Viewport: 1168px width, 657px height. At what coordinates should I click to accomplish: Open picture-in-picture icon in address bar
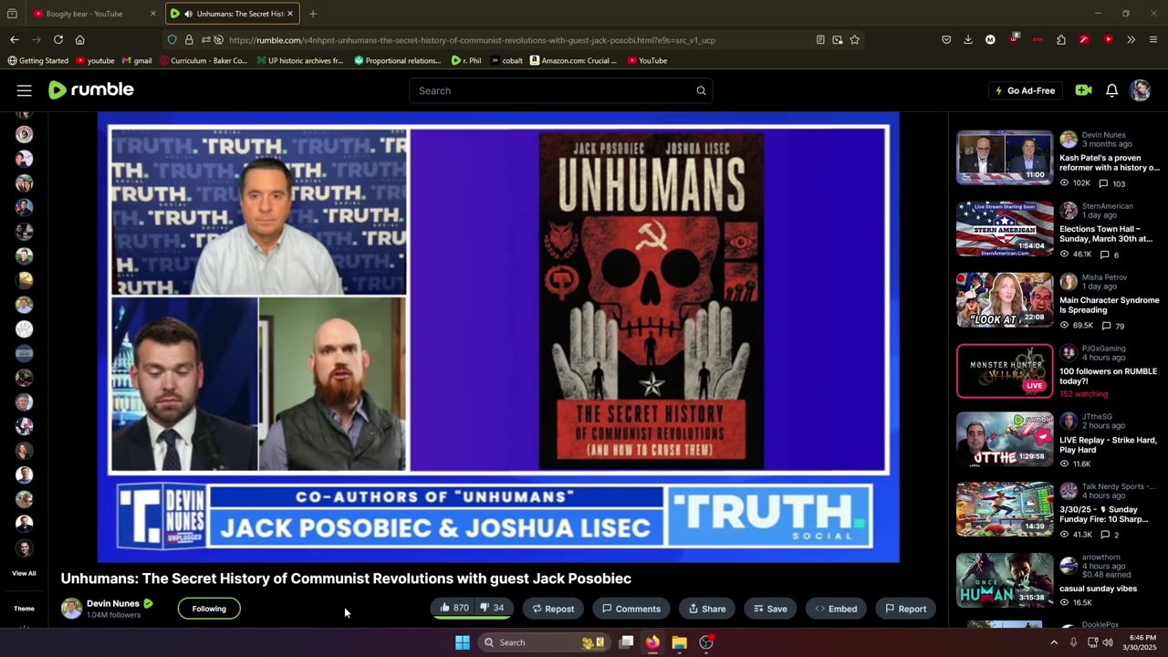coord(838,39)
